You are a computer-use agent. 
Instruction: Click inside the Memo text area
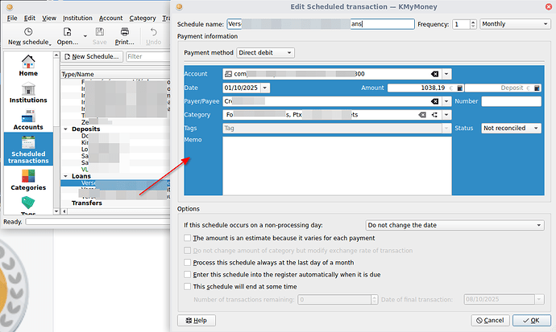pos(336,165)
